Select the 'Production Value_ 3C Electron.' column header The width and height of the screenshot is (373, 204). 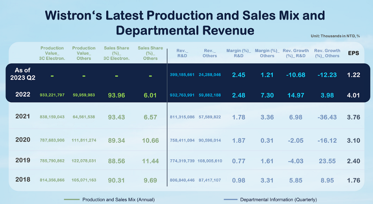pos(52,53)
